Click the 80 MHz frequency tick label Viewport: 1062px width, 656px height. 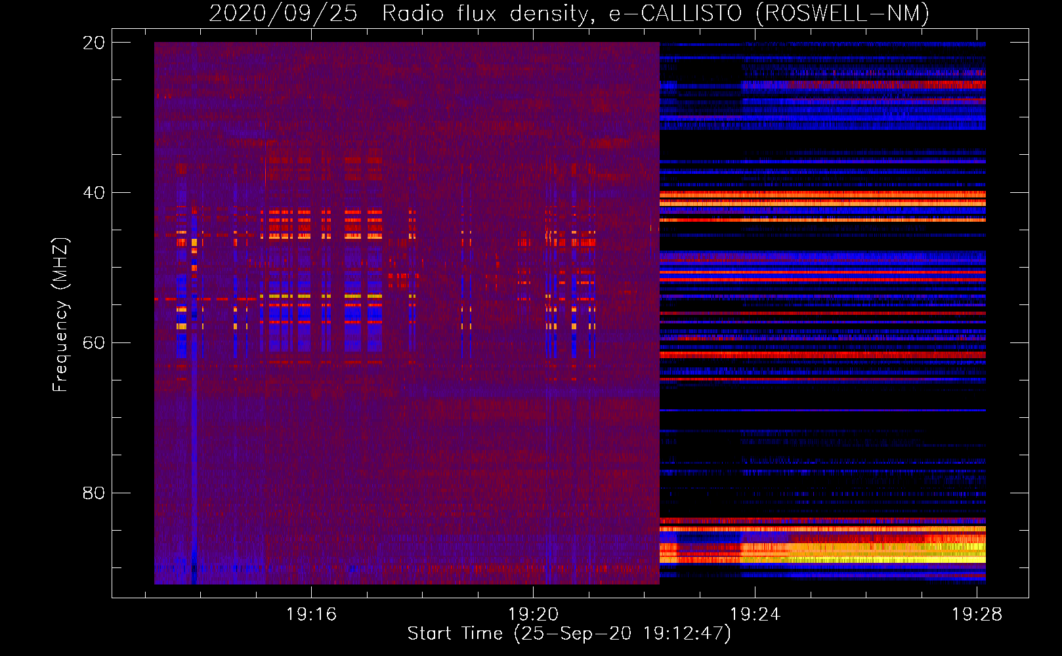(93, 493)
